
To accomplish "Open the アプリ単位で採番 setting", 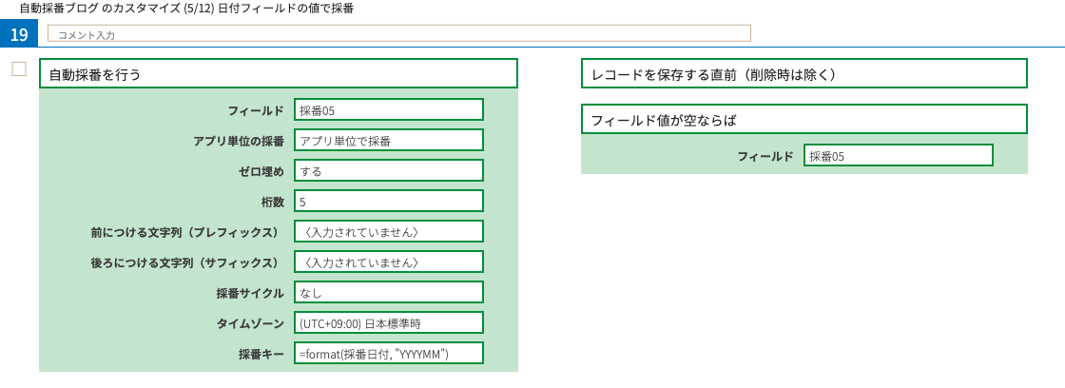I will click(388, 141).
